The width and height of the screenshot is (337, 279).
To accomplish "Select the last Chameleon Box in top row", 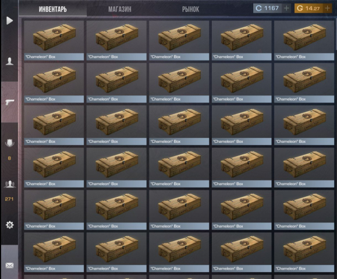I will click(x=304, y=40).
